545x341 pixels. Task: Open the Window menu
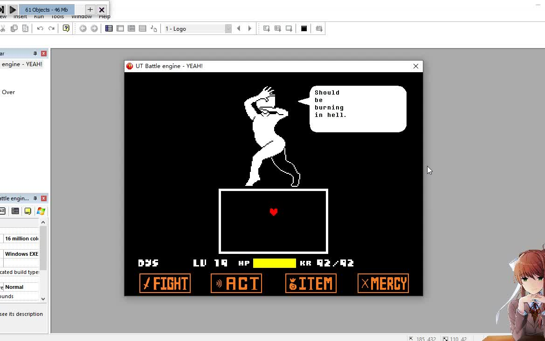pyautogui.click(x=82, y=17)
